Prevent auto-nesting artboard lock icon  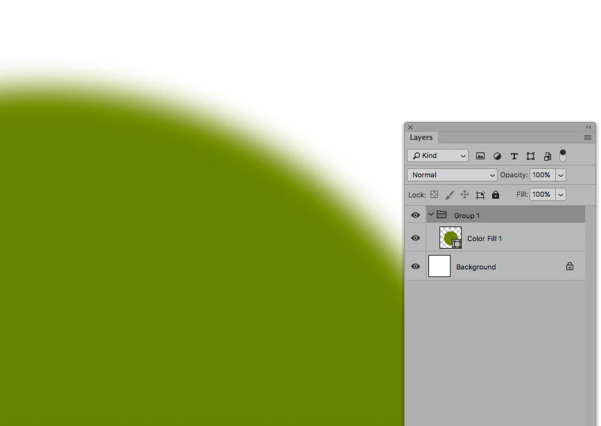[480, 195]
